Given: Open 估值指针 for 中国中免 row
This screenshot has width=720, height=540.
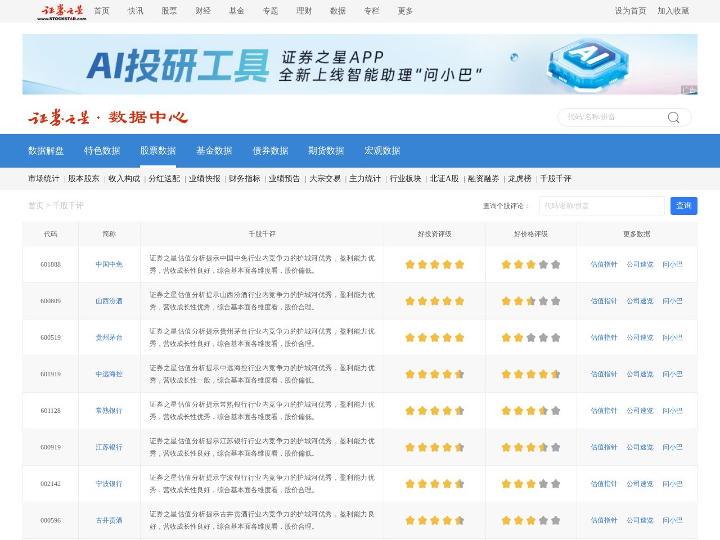Looking at the screenshot, I should [x=604, y=264].
